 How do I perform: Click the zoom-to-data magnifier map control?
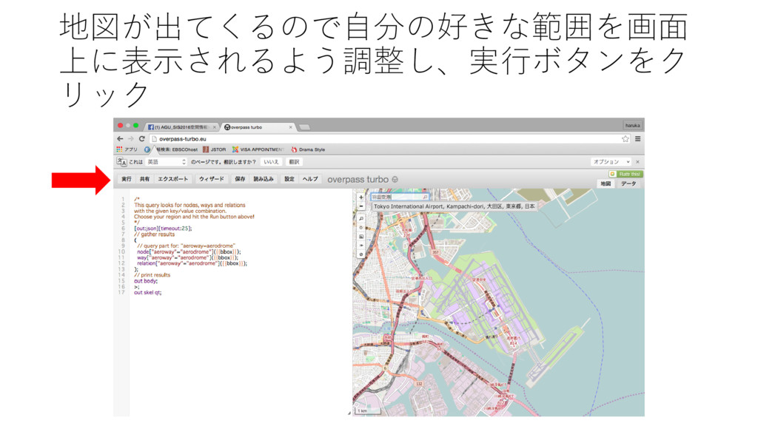point(360,219)
